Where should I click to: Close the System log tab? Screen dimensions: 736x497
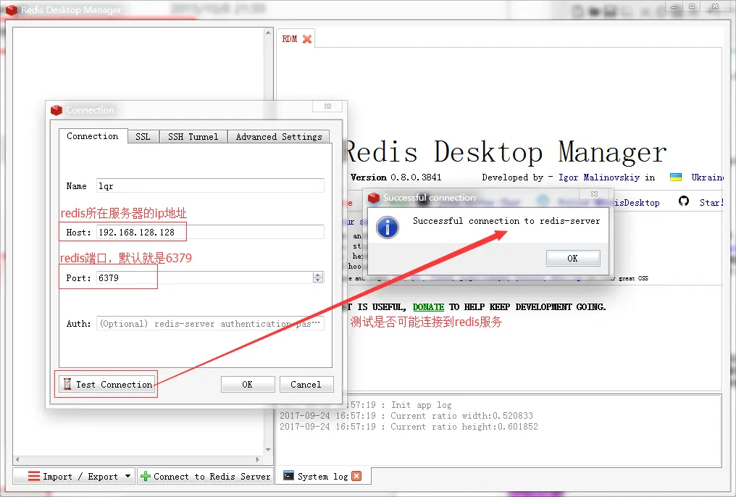356,476
